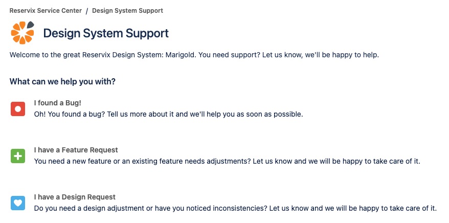This screenshot has width=449, height=223.
Task: Click the Marigold welcome message text
Action: 194,55
